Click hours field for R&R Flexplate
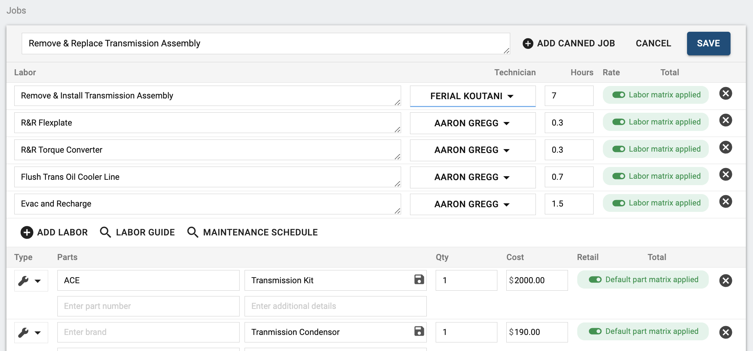The width and height of the screenshot is (753, 351). pos(569,123)
